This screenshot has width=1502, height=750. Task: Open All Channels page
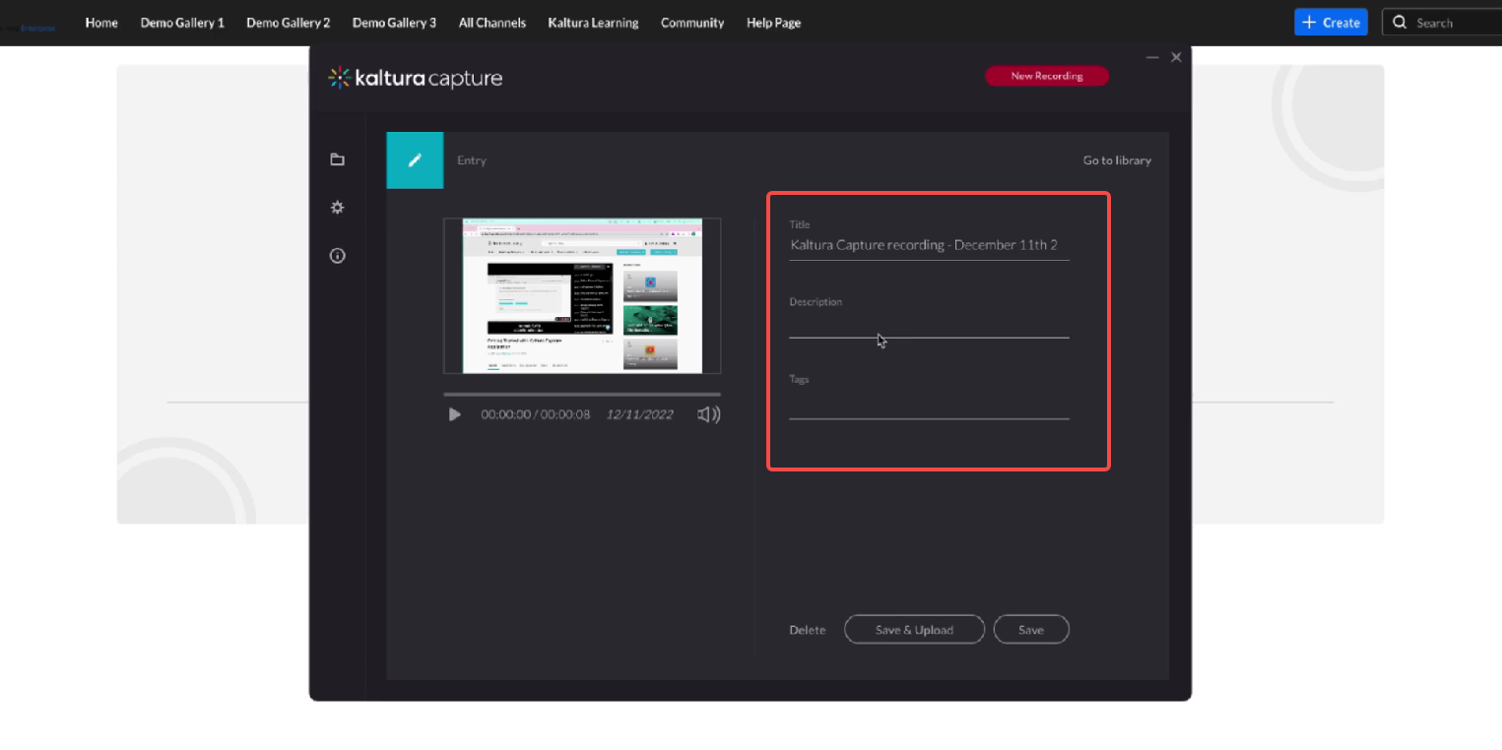(492, 23)
